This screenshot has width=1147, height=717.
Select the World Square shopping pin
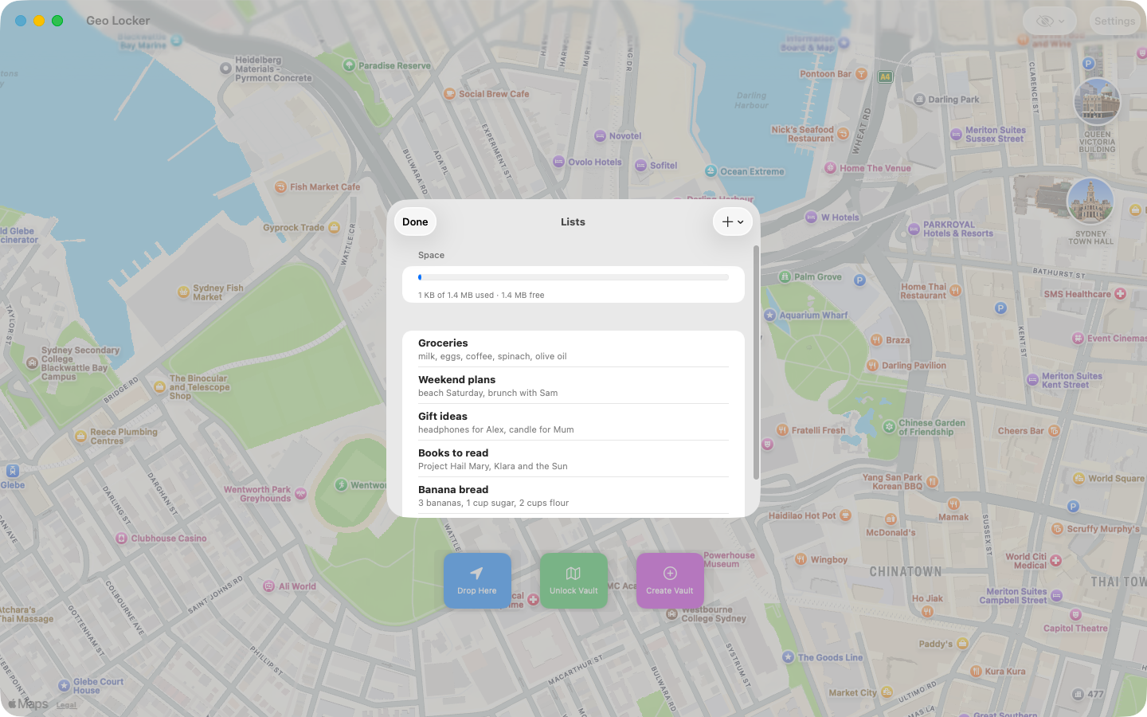[x=1078, y=479]
